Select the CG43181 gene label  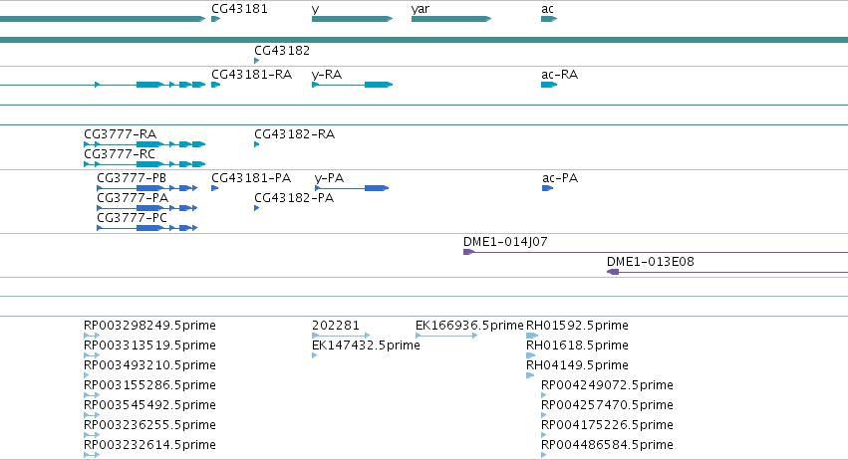239,9
